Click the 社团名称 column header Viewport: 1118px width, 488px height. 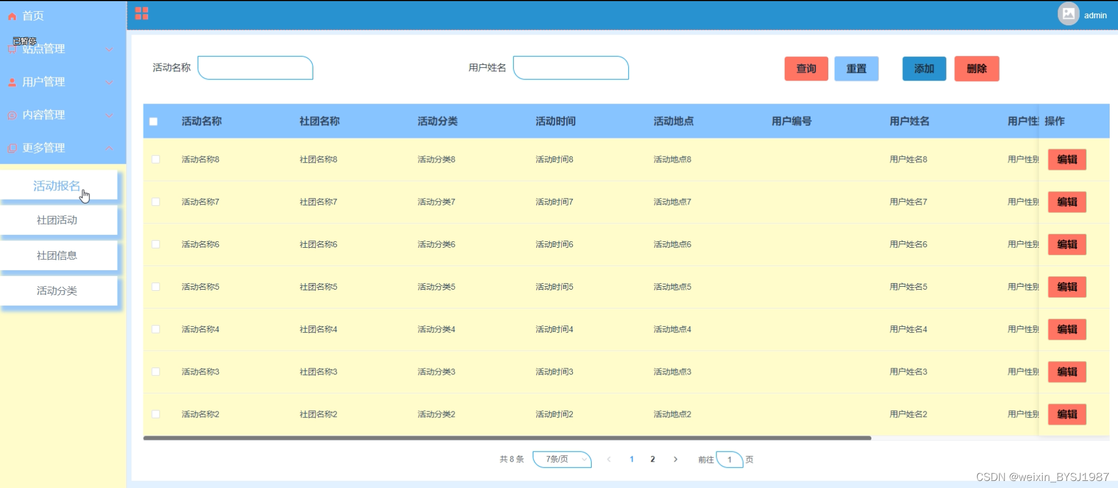click(320, 121)
